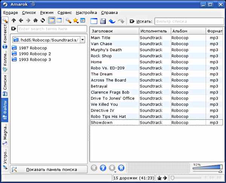Image resolution: width=226 pixels, height=183 pixels.
Task: Navigate back in the file browser
Action: coord(21,20)
